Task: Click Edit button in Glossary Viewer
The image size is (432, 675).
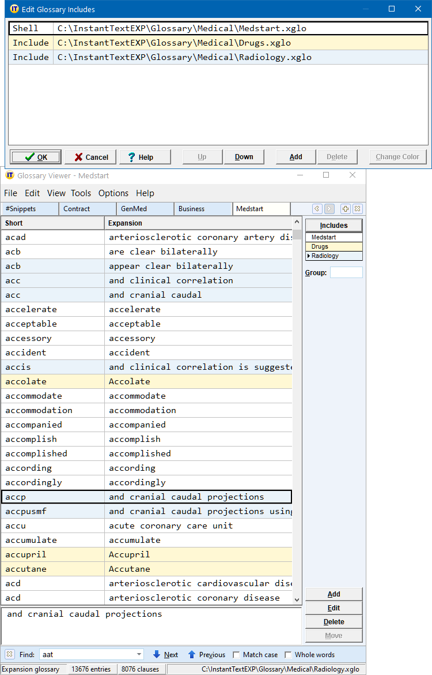Action: (334, 608)
